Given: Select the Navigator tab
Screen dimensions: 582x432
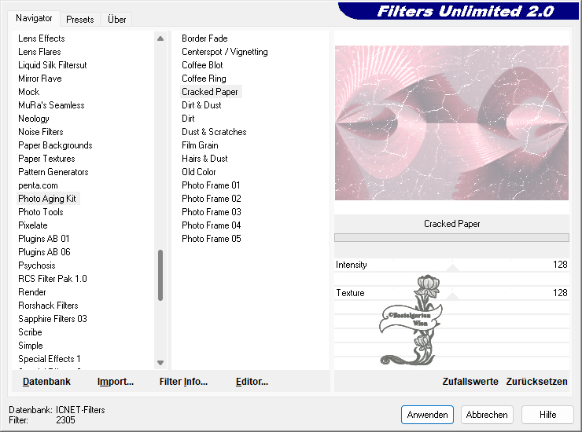Looking at the screenshot, I should [34, 18].
